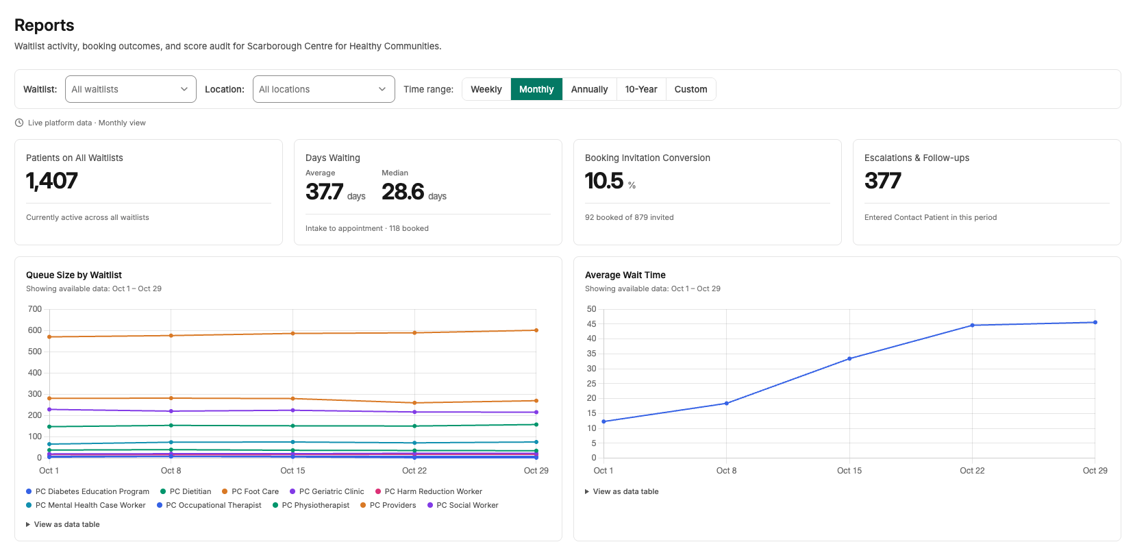The height and width of the screenshot is (553, 1133).
Task: Click the Oct 8 point on Average Wait Time line
Action: pyautogui.click(x=726, y=403)
